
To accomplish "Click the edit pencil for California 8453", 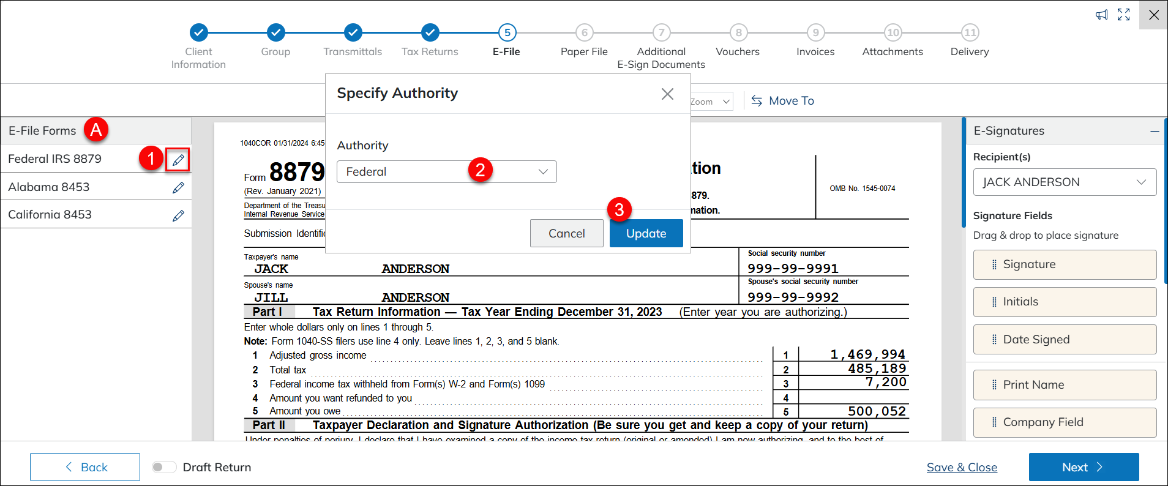I will click(178, 215).
